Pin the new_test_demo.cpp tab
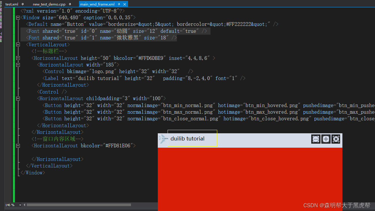 point(70,4)
